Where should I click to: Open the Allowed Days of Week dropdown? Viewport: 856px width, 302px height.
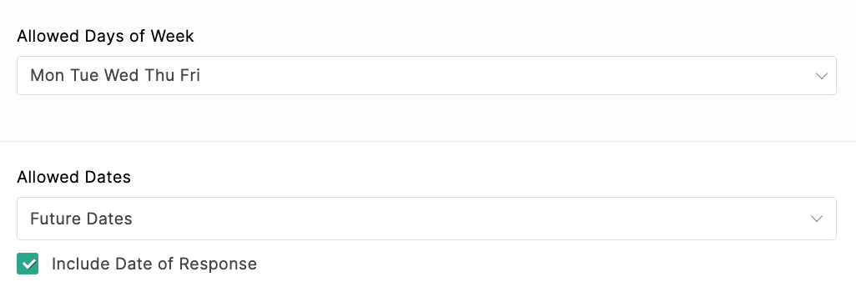[426, 75]
